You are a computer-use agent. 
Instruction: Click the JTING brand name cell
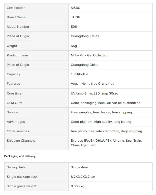(110, 17)
